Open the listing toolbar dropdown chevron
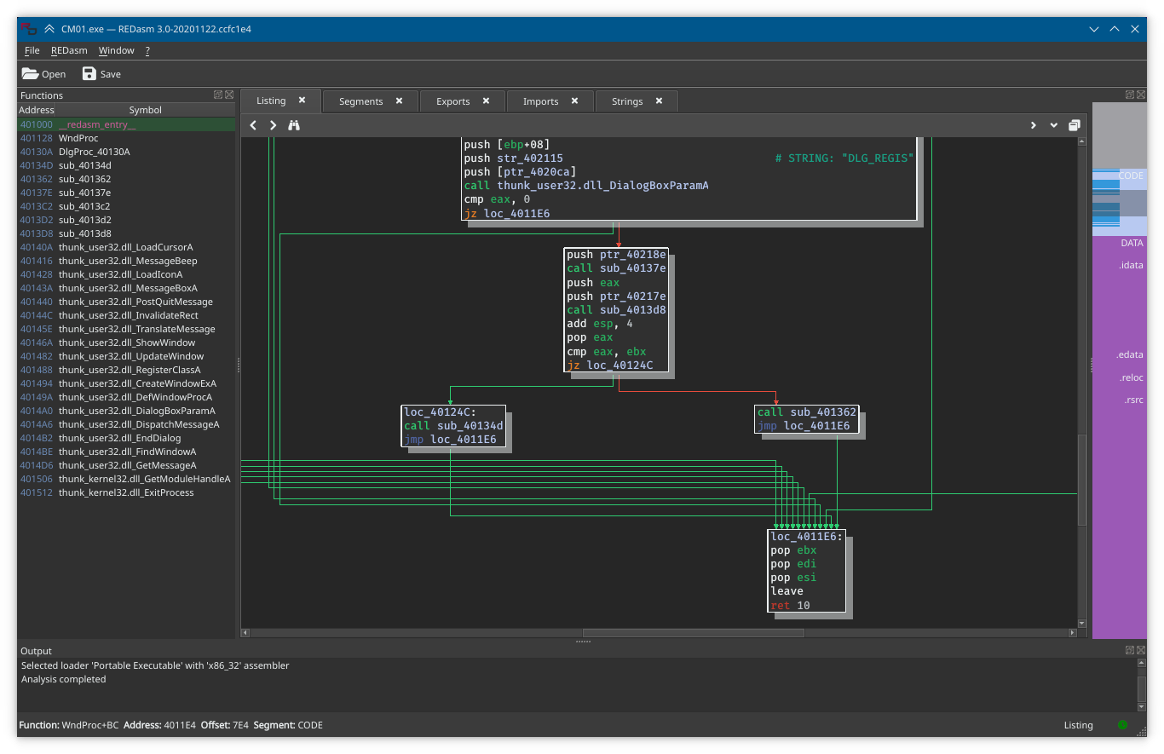The width and height of the screenshot is (1164, 754). click(1054, 125)
